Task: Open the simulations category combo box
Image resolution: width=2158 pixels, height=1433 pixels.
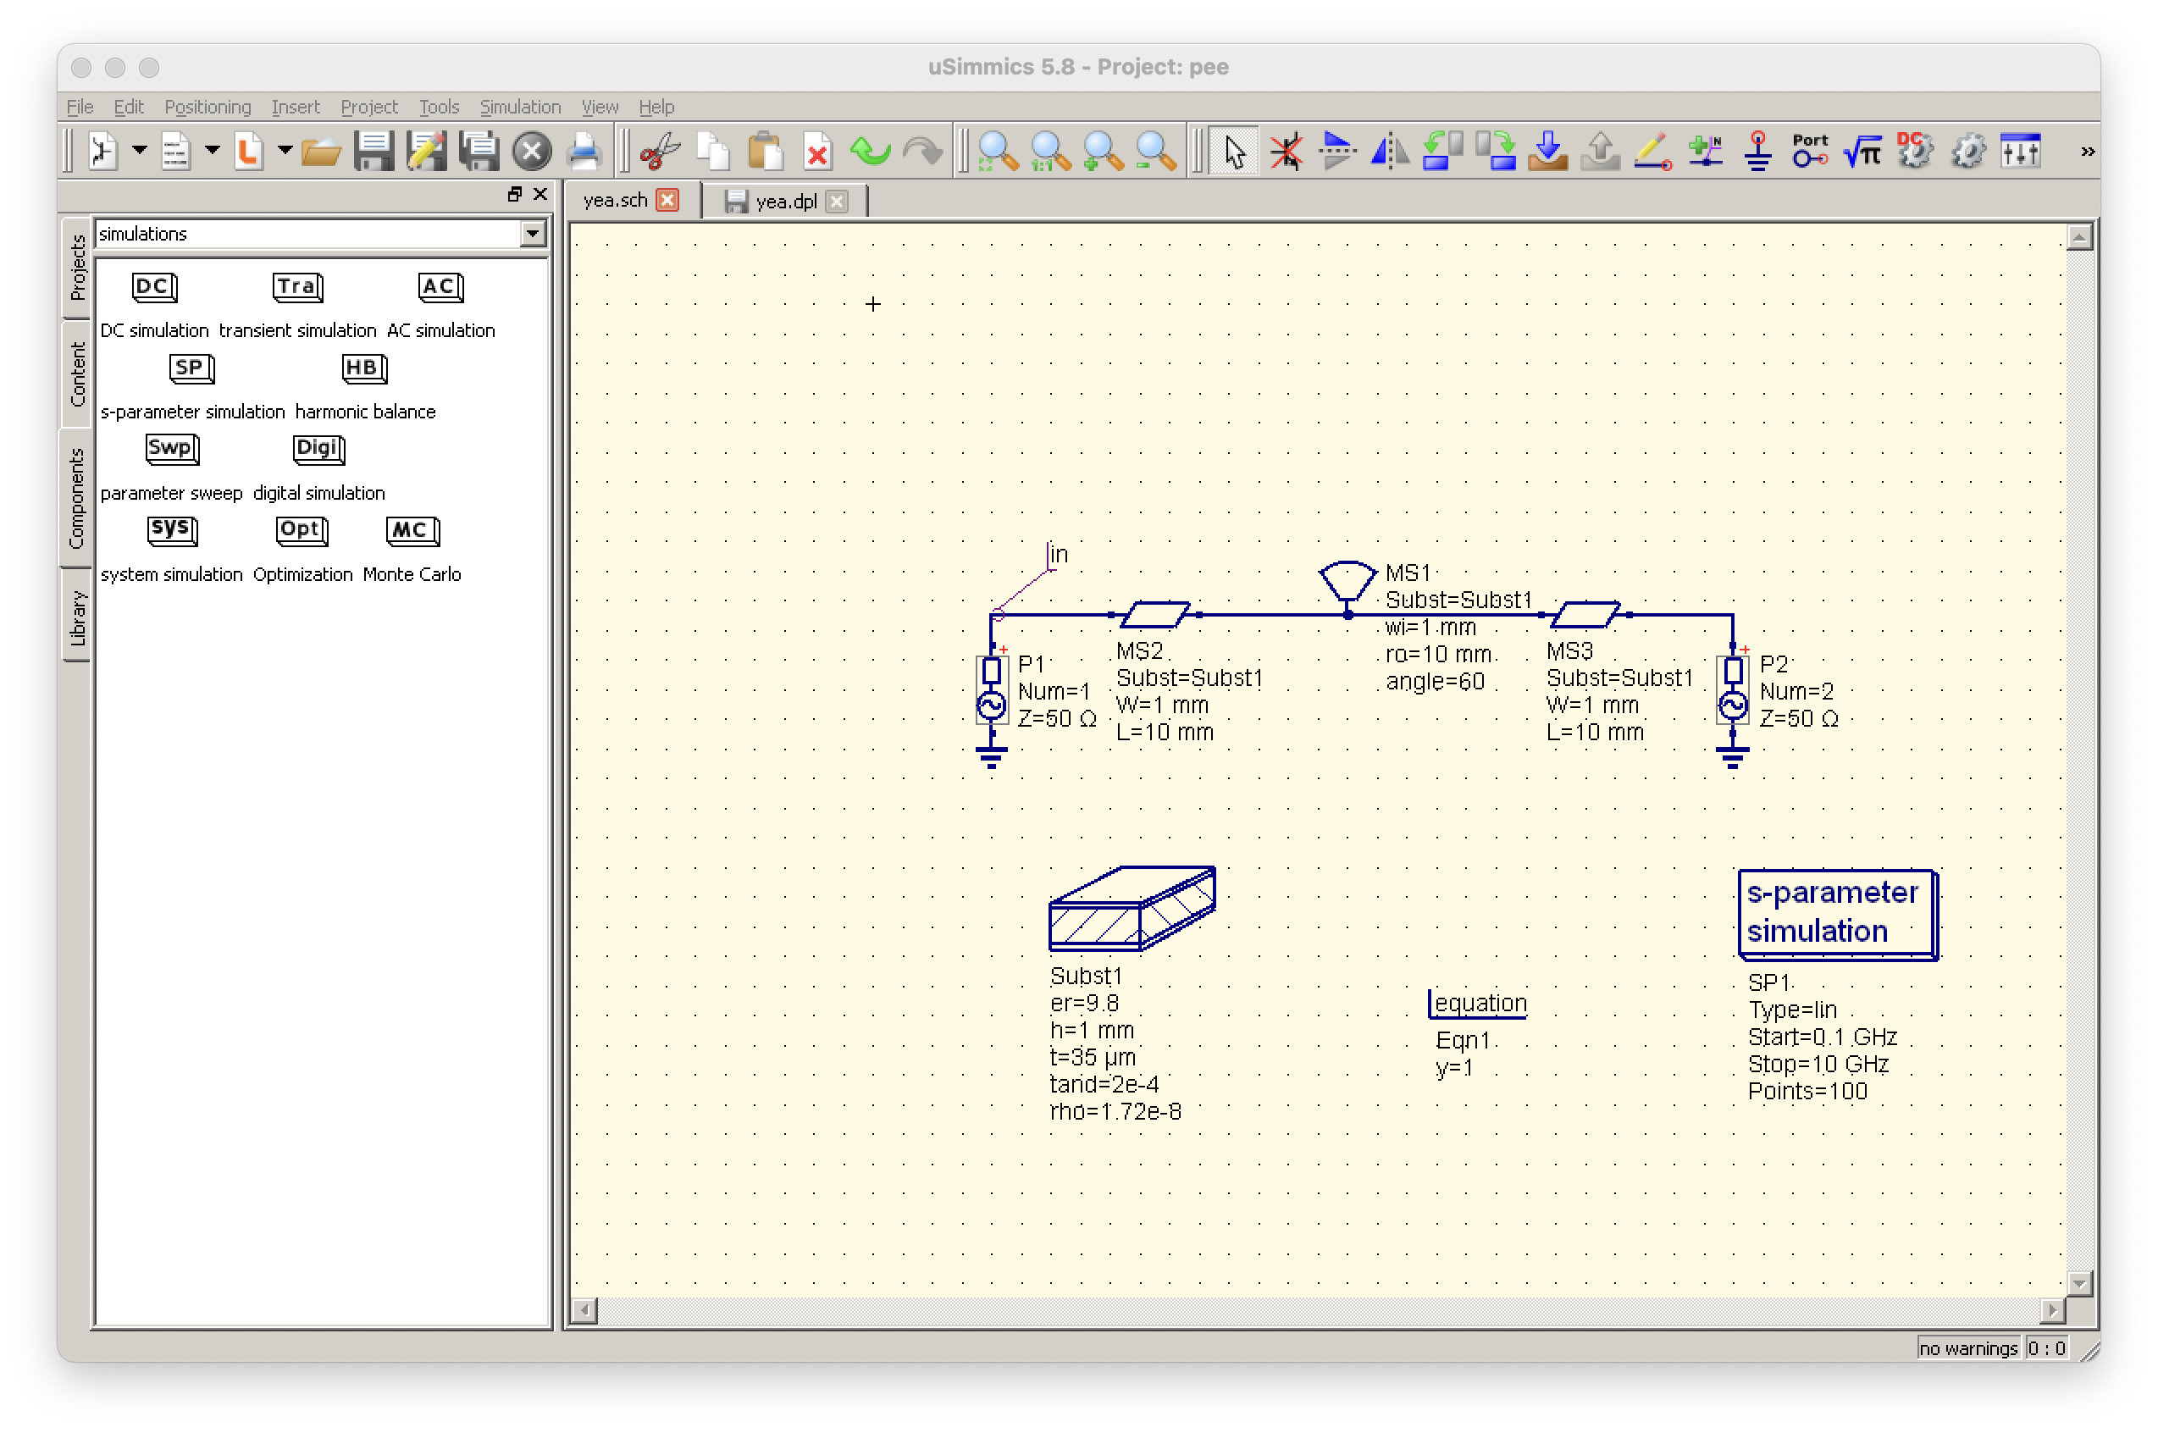Action: click(x=321, y=234)
